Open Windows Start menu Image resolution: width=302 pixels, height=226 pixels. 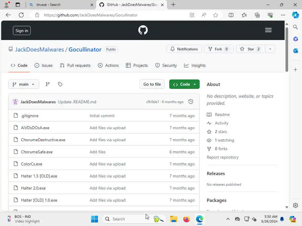pyautogui.click(x=94, y=219)
